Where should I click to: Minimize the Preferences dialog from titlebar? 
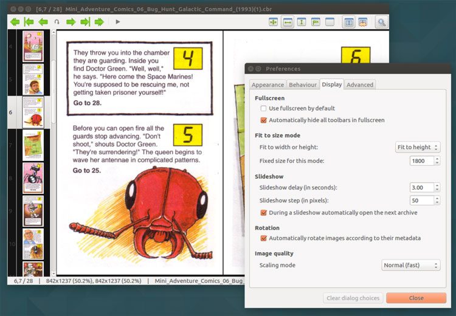coord(258,69)
